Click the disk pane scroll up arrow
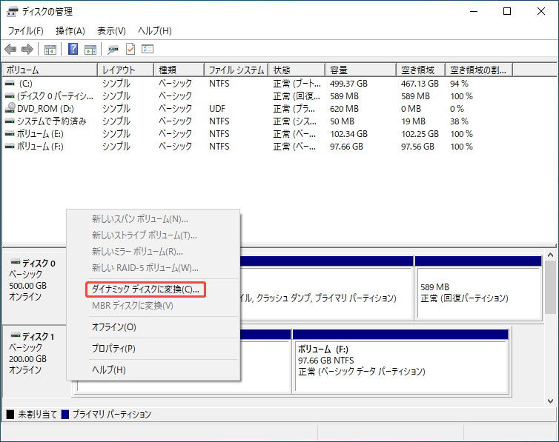 (x=550, y=255)
